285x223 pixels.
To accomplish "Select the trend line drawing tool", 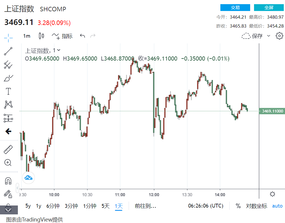I will click(x=8, y=51).
